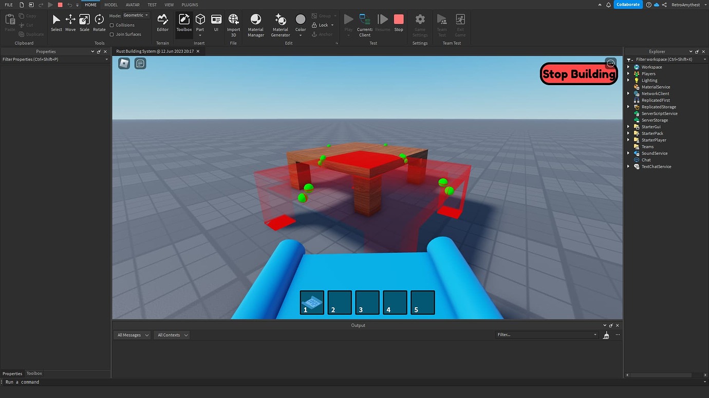Choose the Scale tool
The width and height of the screenshot is (709, 398).
click(x=84, y=23)
